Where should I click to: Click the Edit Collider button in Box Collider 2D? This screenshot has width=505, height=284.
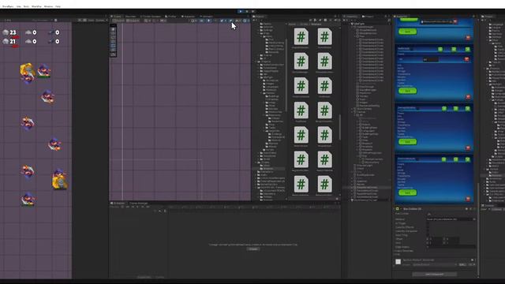click(429, 214)
